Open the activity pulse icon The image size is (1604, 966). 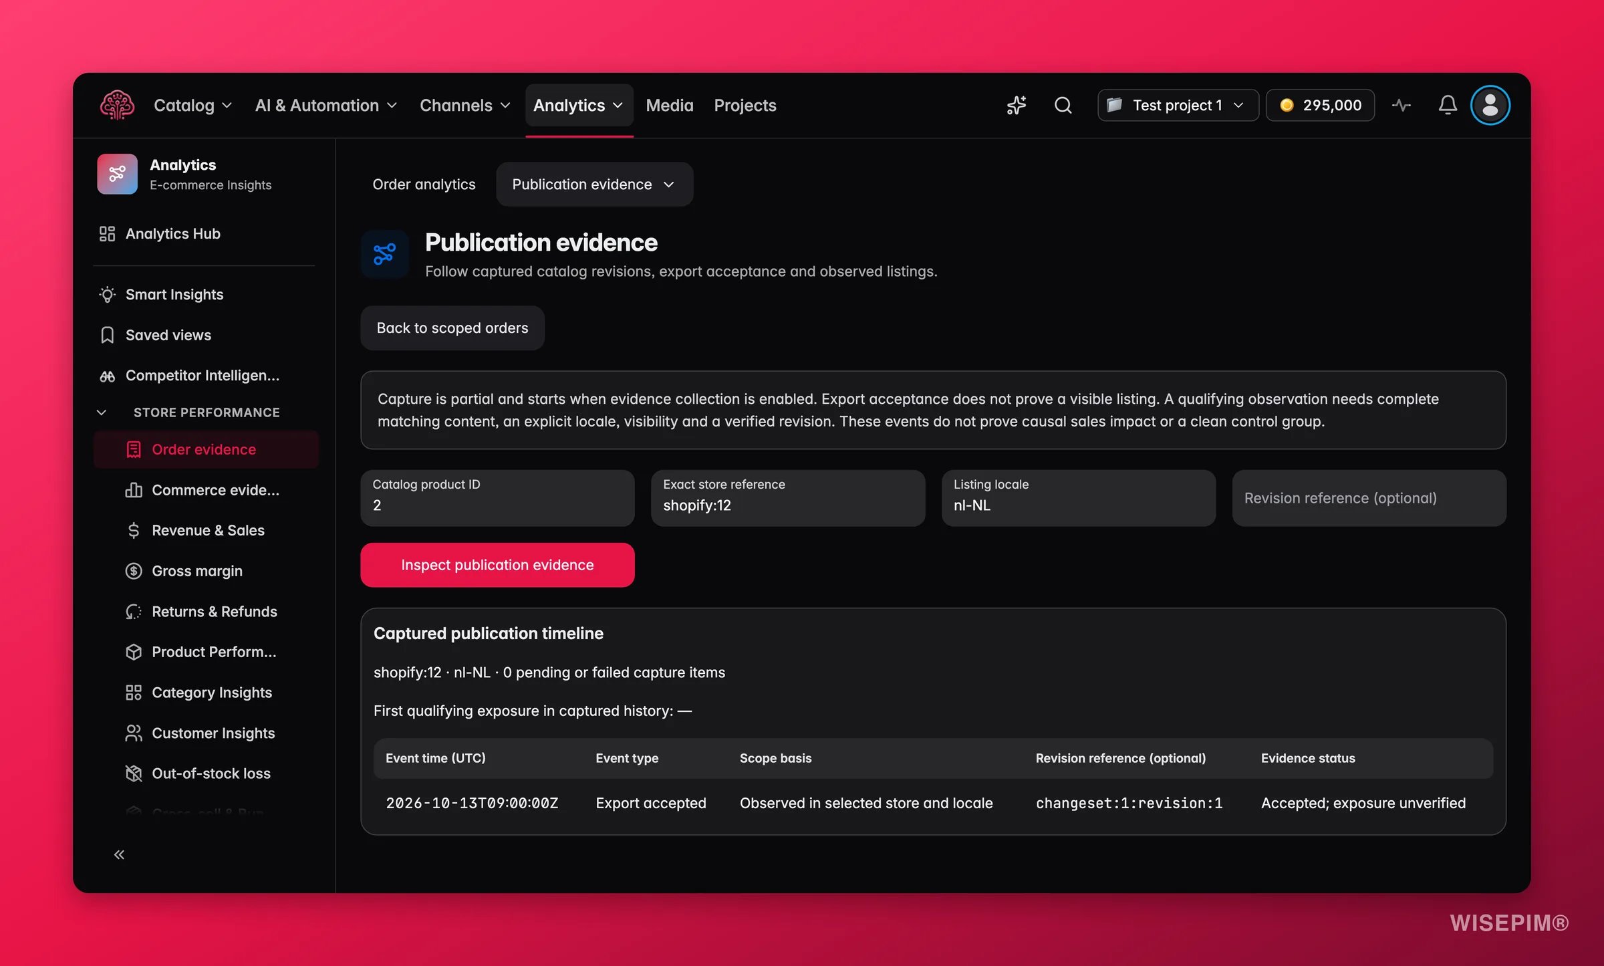point(1401,105)
